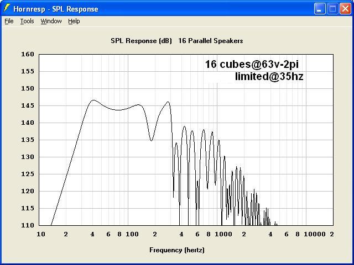Click the 135 dB y-axis label

[x=28, y=140]
